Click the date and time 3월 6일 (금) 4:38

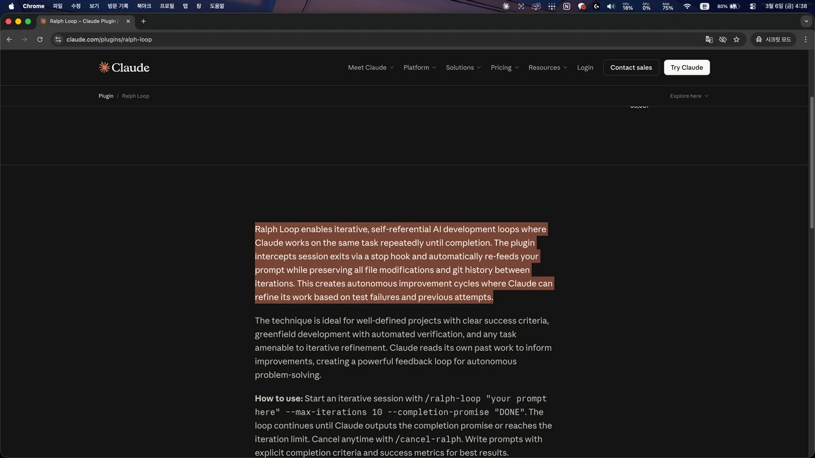click(786, 6)
